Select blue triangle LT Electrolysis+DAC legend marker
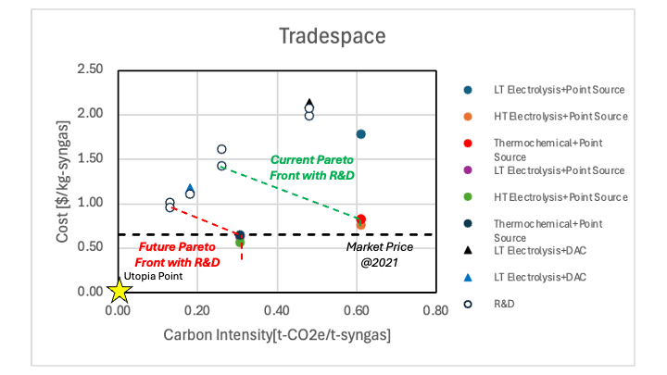The image size is (667, 375). coord(467,276)
